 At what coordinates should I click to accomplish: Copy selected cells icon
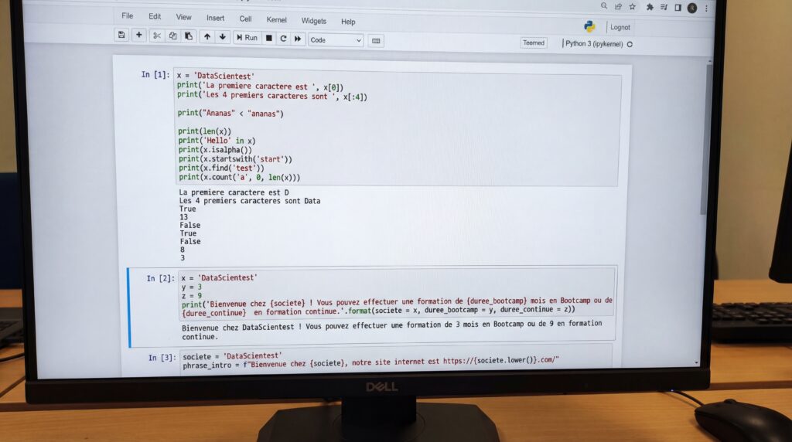click(172, 36)
